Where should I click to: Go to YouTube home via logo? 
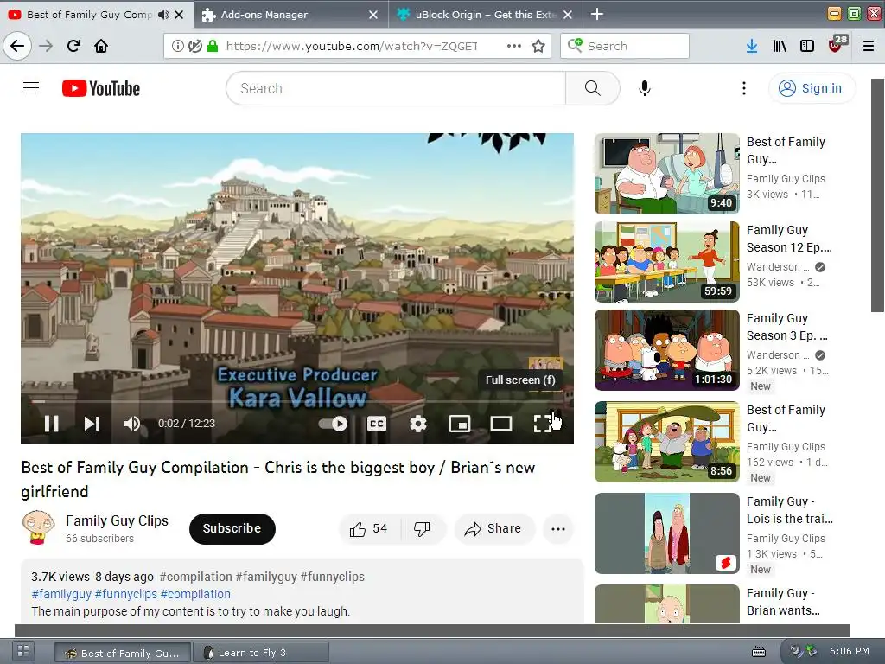pos(101,88)
